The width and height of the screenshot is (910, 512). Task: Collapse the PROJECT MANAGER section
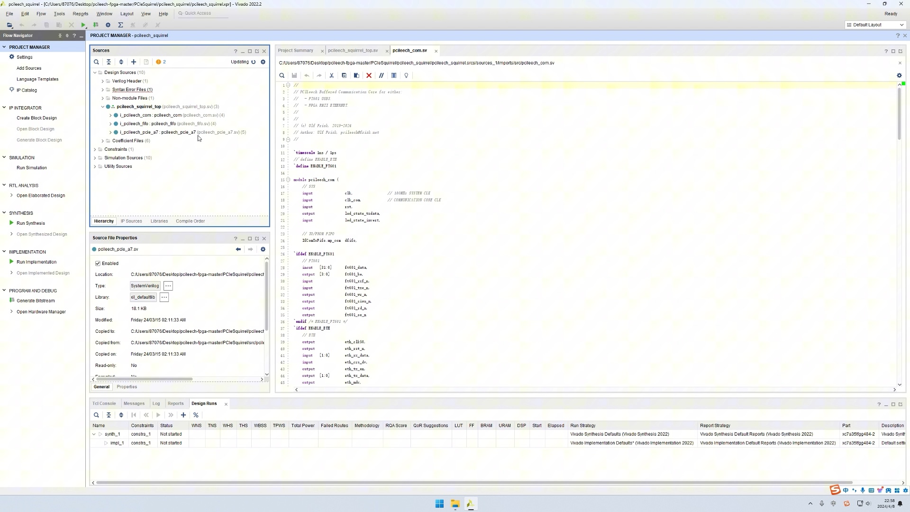[4, 47]
